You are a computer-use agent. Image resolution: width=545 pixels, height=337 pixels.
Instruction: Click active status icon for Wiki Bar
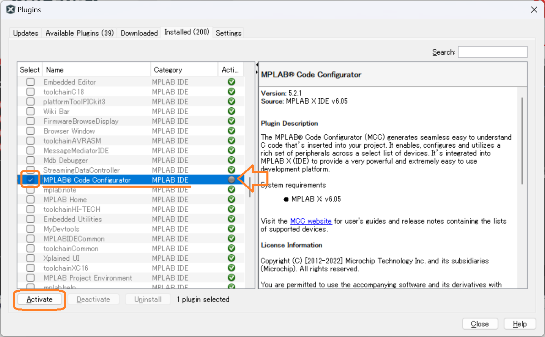[x=231, y=111]
